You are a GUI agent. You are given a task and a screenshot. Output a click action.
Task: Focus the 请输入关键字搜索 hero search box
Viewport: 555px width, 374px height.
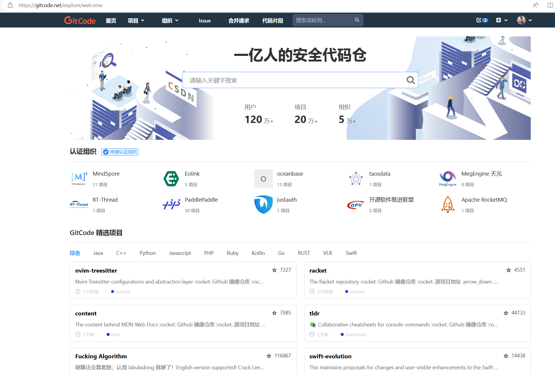coord(300,80)
